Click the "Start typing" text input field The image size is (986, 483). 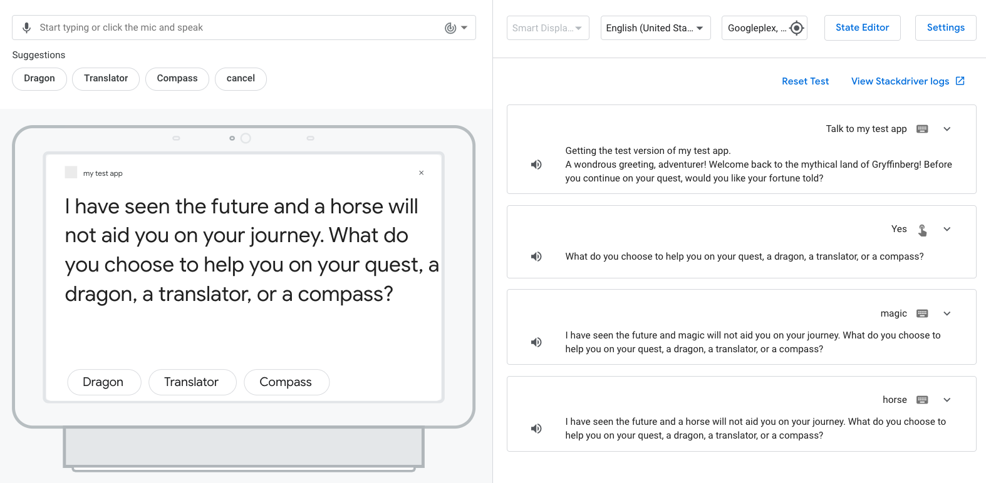238,28
